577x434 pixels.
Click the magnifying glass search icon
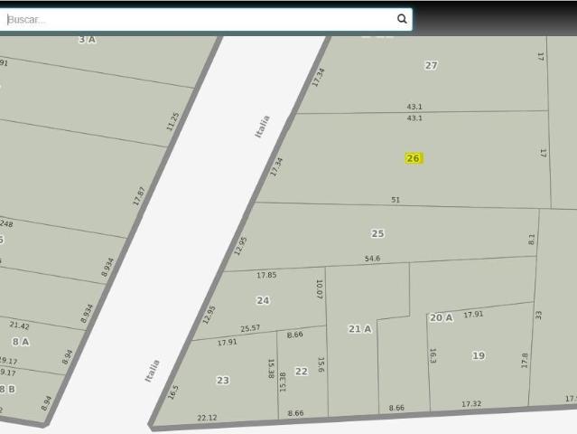coord(402,19)
